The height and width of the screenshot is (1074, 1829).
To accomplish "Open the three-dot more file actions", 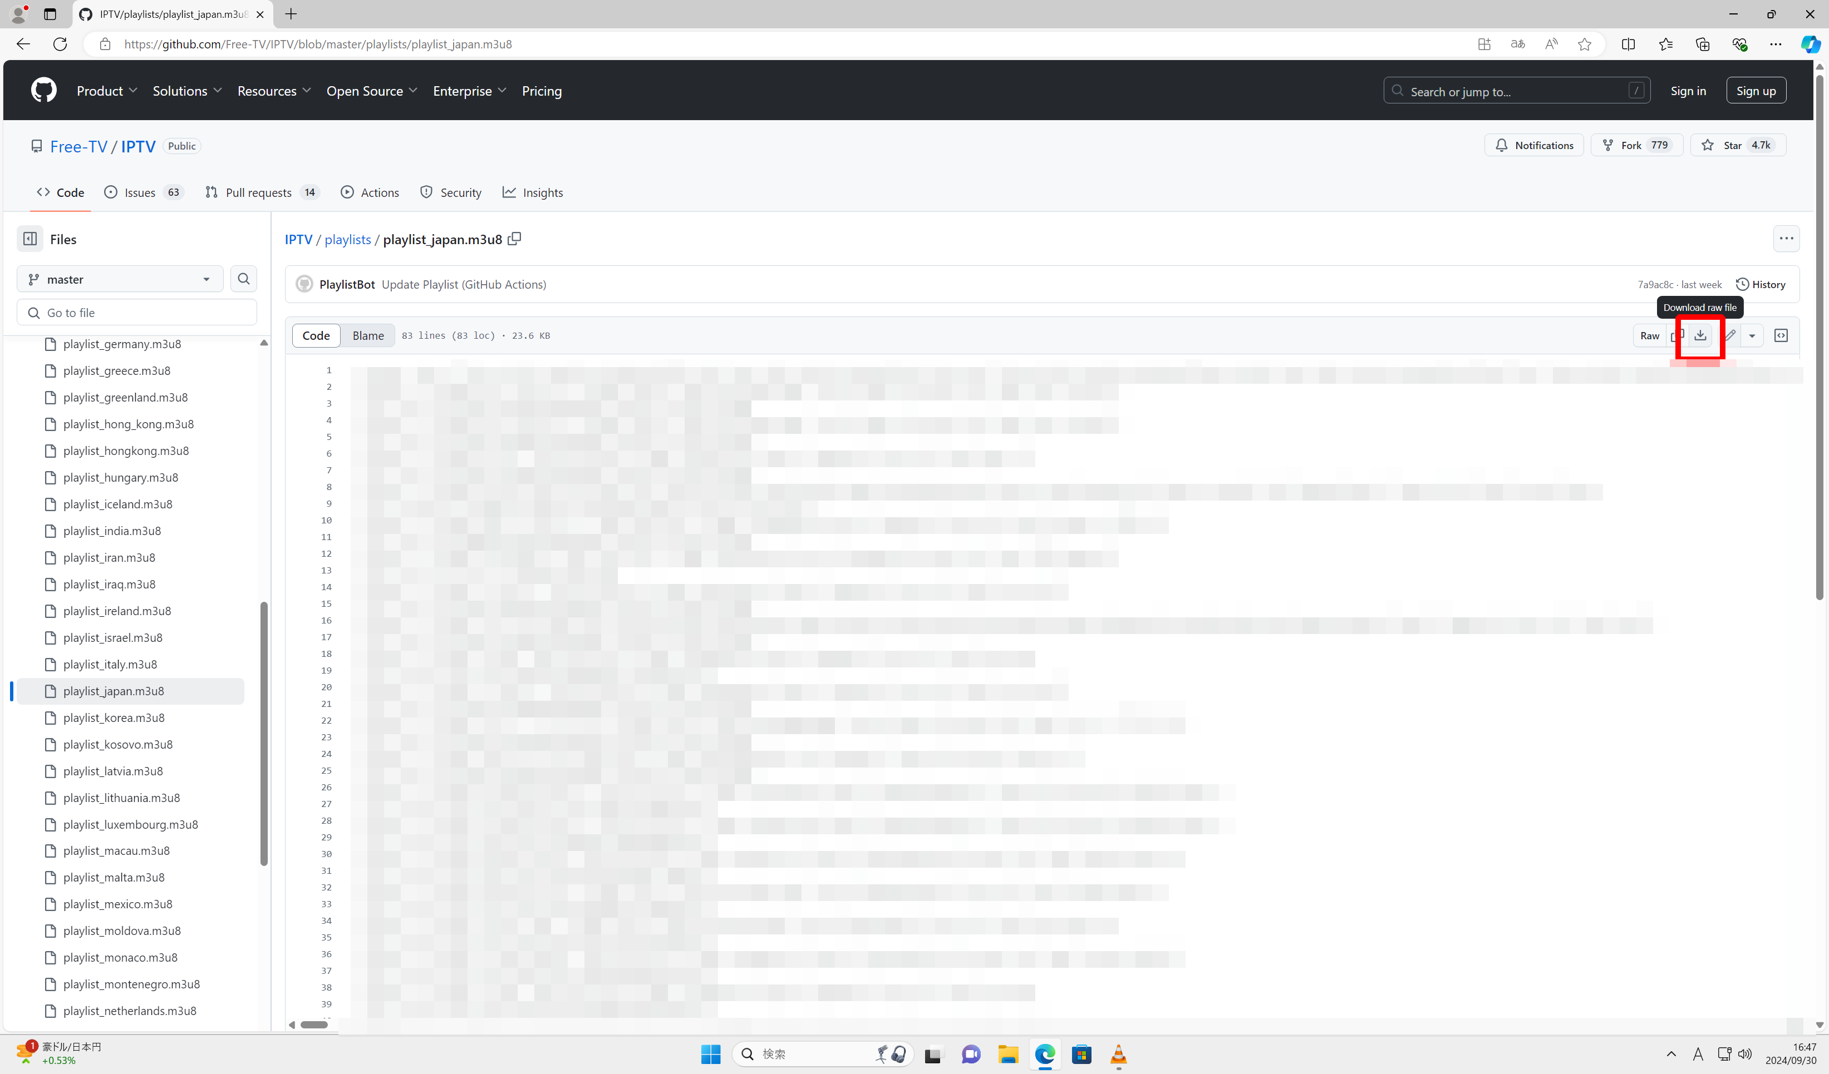I will (1786, 239).
